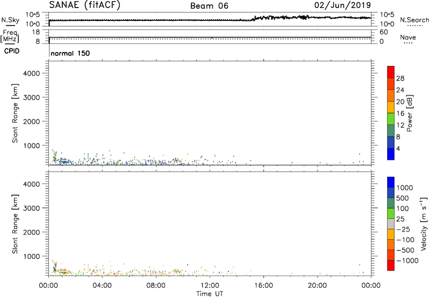Click the 'normal 150' CPID text

pos(70,53)
